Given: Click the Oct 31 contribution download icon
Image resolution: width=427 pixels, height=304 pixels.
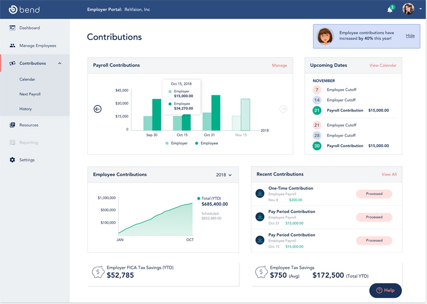Looking at the screenshot, I should tap(260, 217).
